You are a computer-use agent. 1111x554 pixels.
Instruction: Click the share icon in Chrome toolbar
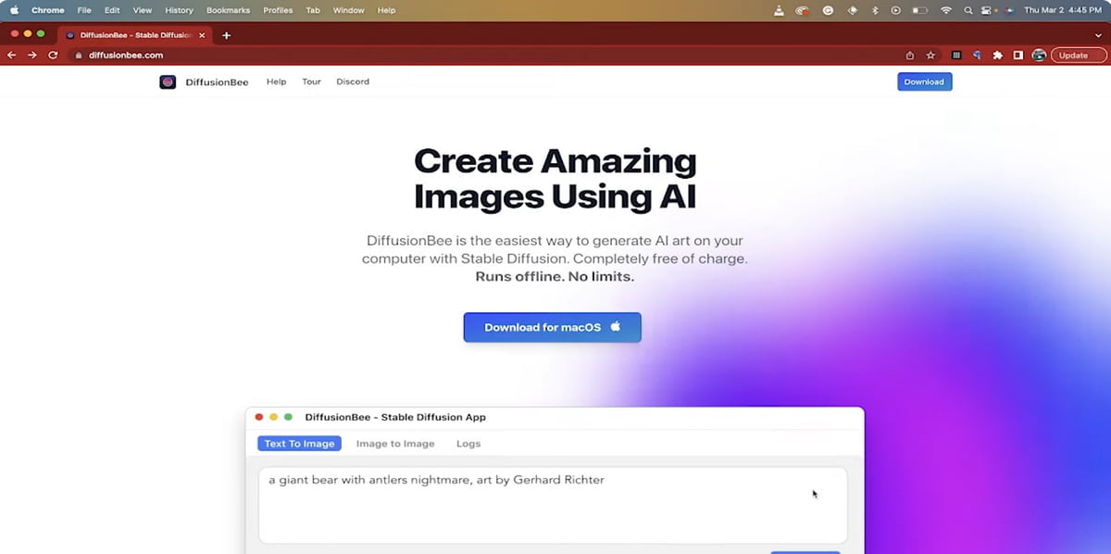pos(910,55)
